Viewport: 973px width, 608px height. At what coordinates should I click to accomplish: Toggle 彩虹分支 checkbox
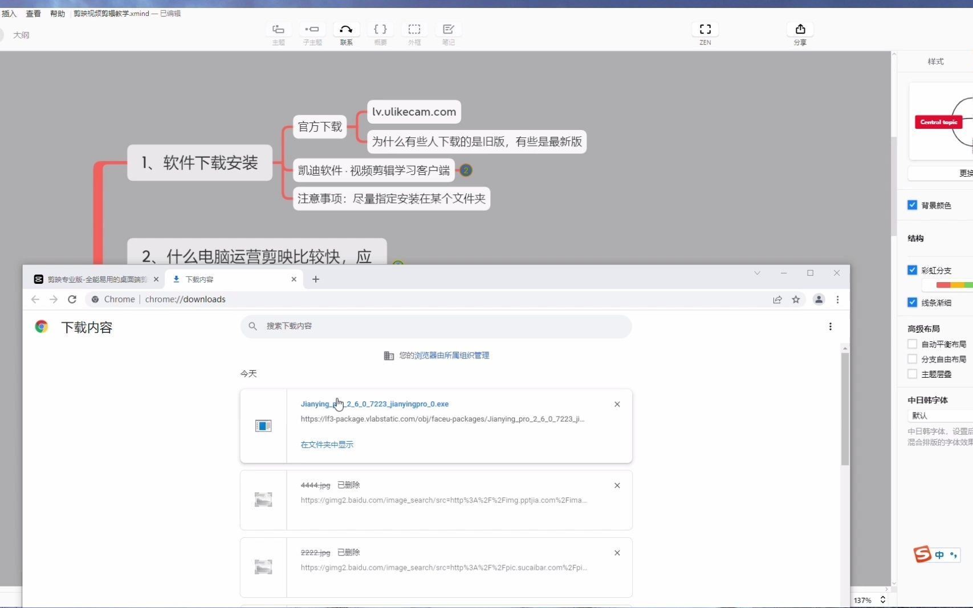pyautogui.click(x=913, y=270)
